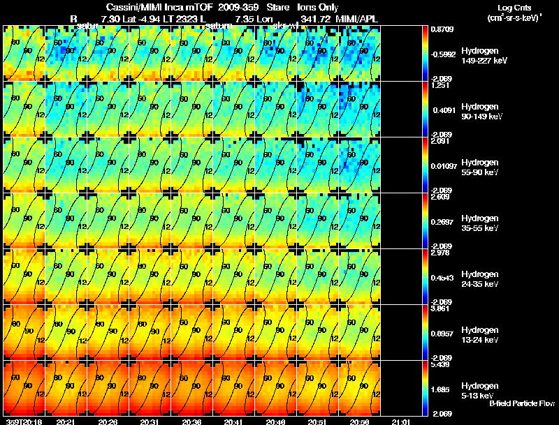Click the '0.2697' color scale value
Viewport: 559px width, 425px height.
(x=442, y=222)
